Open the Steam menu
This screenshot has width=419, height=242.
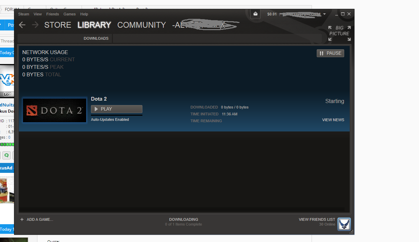[24, 14]
